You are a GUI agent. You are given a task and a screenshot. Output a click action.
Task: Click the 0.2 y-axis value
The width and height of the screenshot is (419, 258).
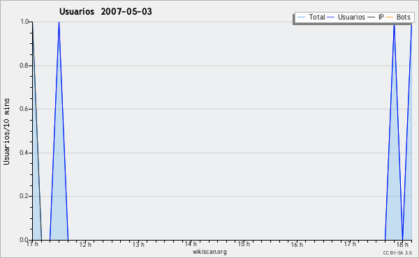tap(24, 196)
